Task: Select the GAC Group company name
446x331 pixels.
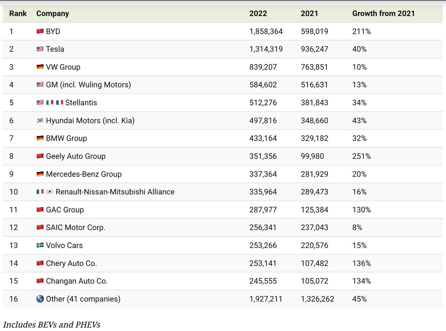Action: 65,210
